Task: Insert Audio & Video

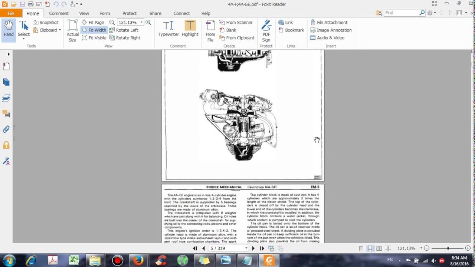Action: 327,38
